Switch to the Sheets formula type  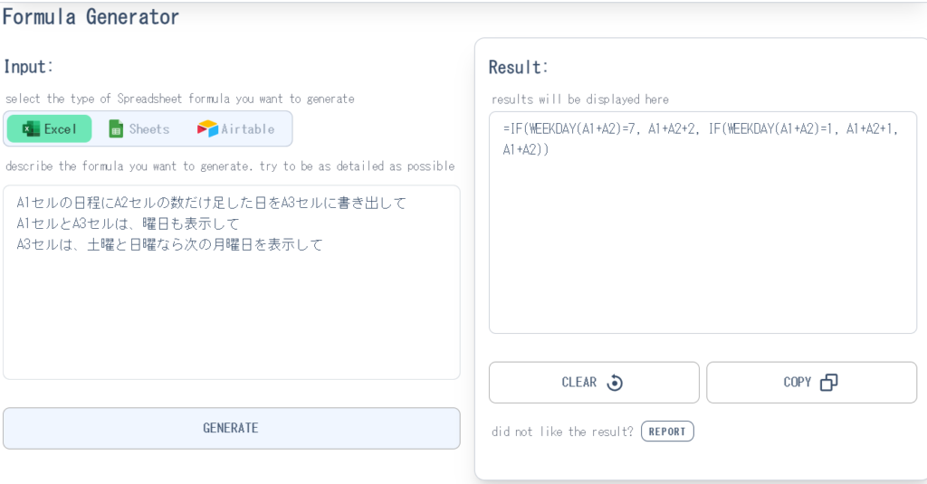(139, 129)
